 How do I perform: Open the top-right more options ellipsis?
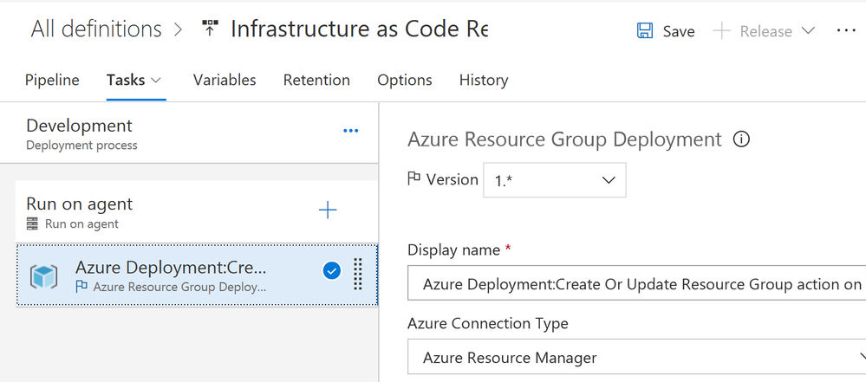click(846, 31)
